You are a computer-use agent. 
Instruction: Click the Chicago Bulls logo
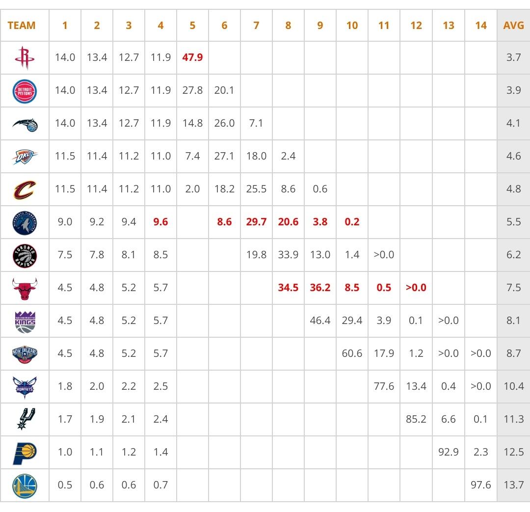pyautogui.click(x=25, y=289)
